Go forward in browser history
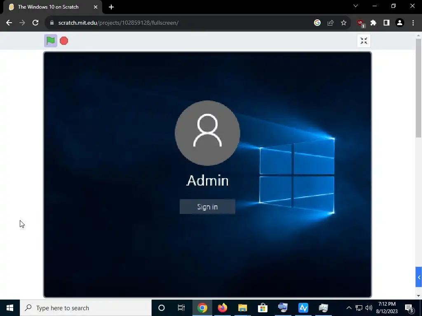Viewport: 422px width, 316px height. (x=22, y=23)
